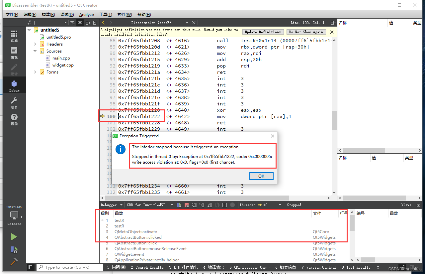
Task: Collapse the Sources folder
Action: pos(35,51)
